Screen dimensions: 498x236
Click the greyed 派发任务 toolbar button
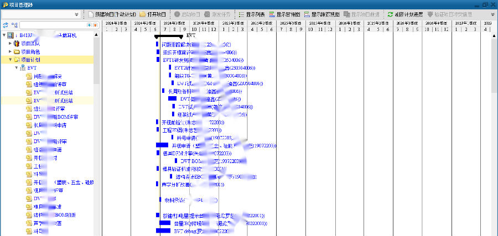tap(217, 14)
